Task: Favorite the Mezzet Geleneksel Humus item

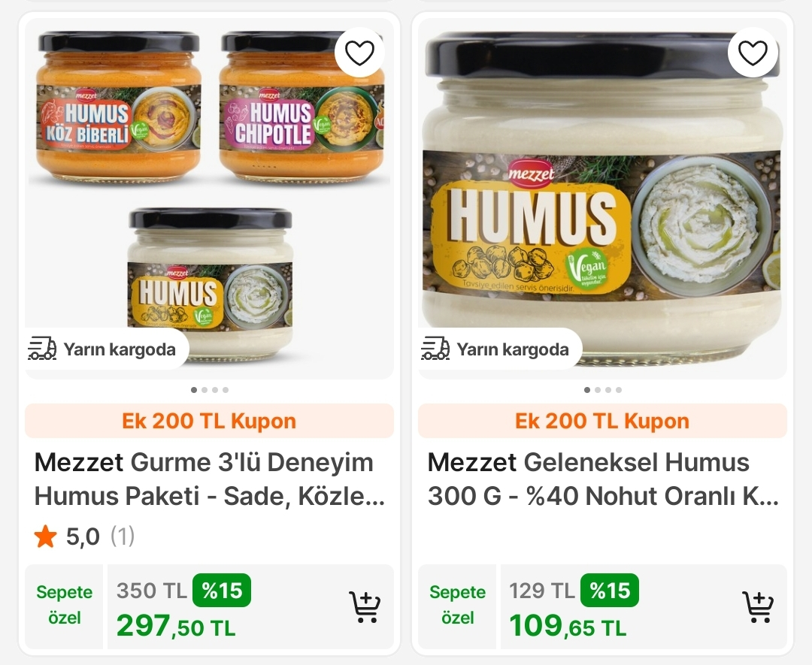Action: pyautogui.click(x=753, y=53)
